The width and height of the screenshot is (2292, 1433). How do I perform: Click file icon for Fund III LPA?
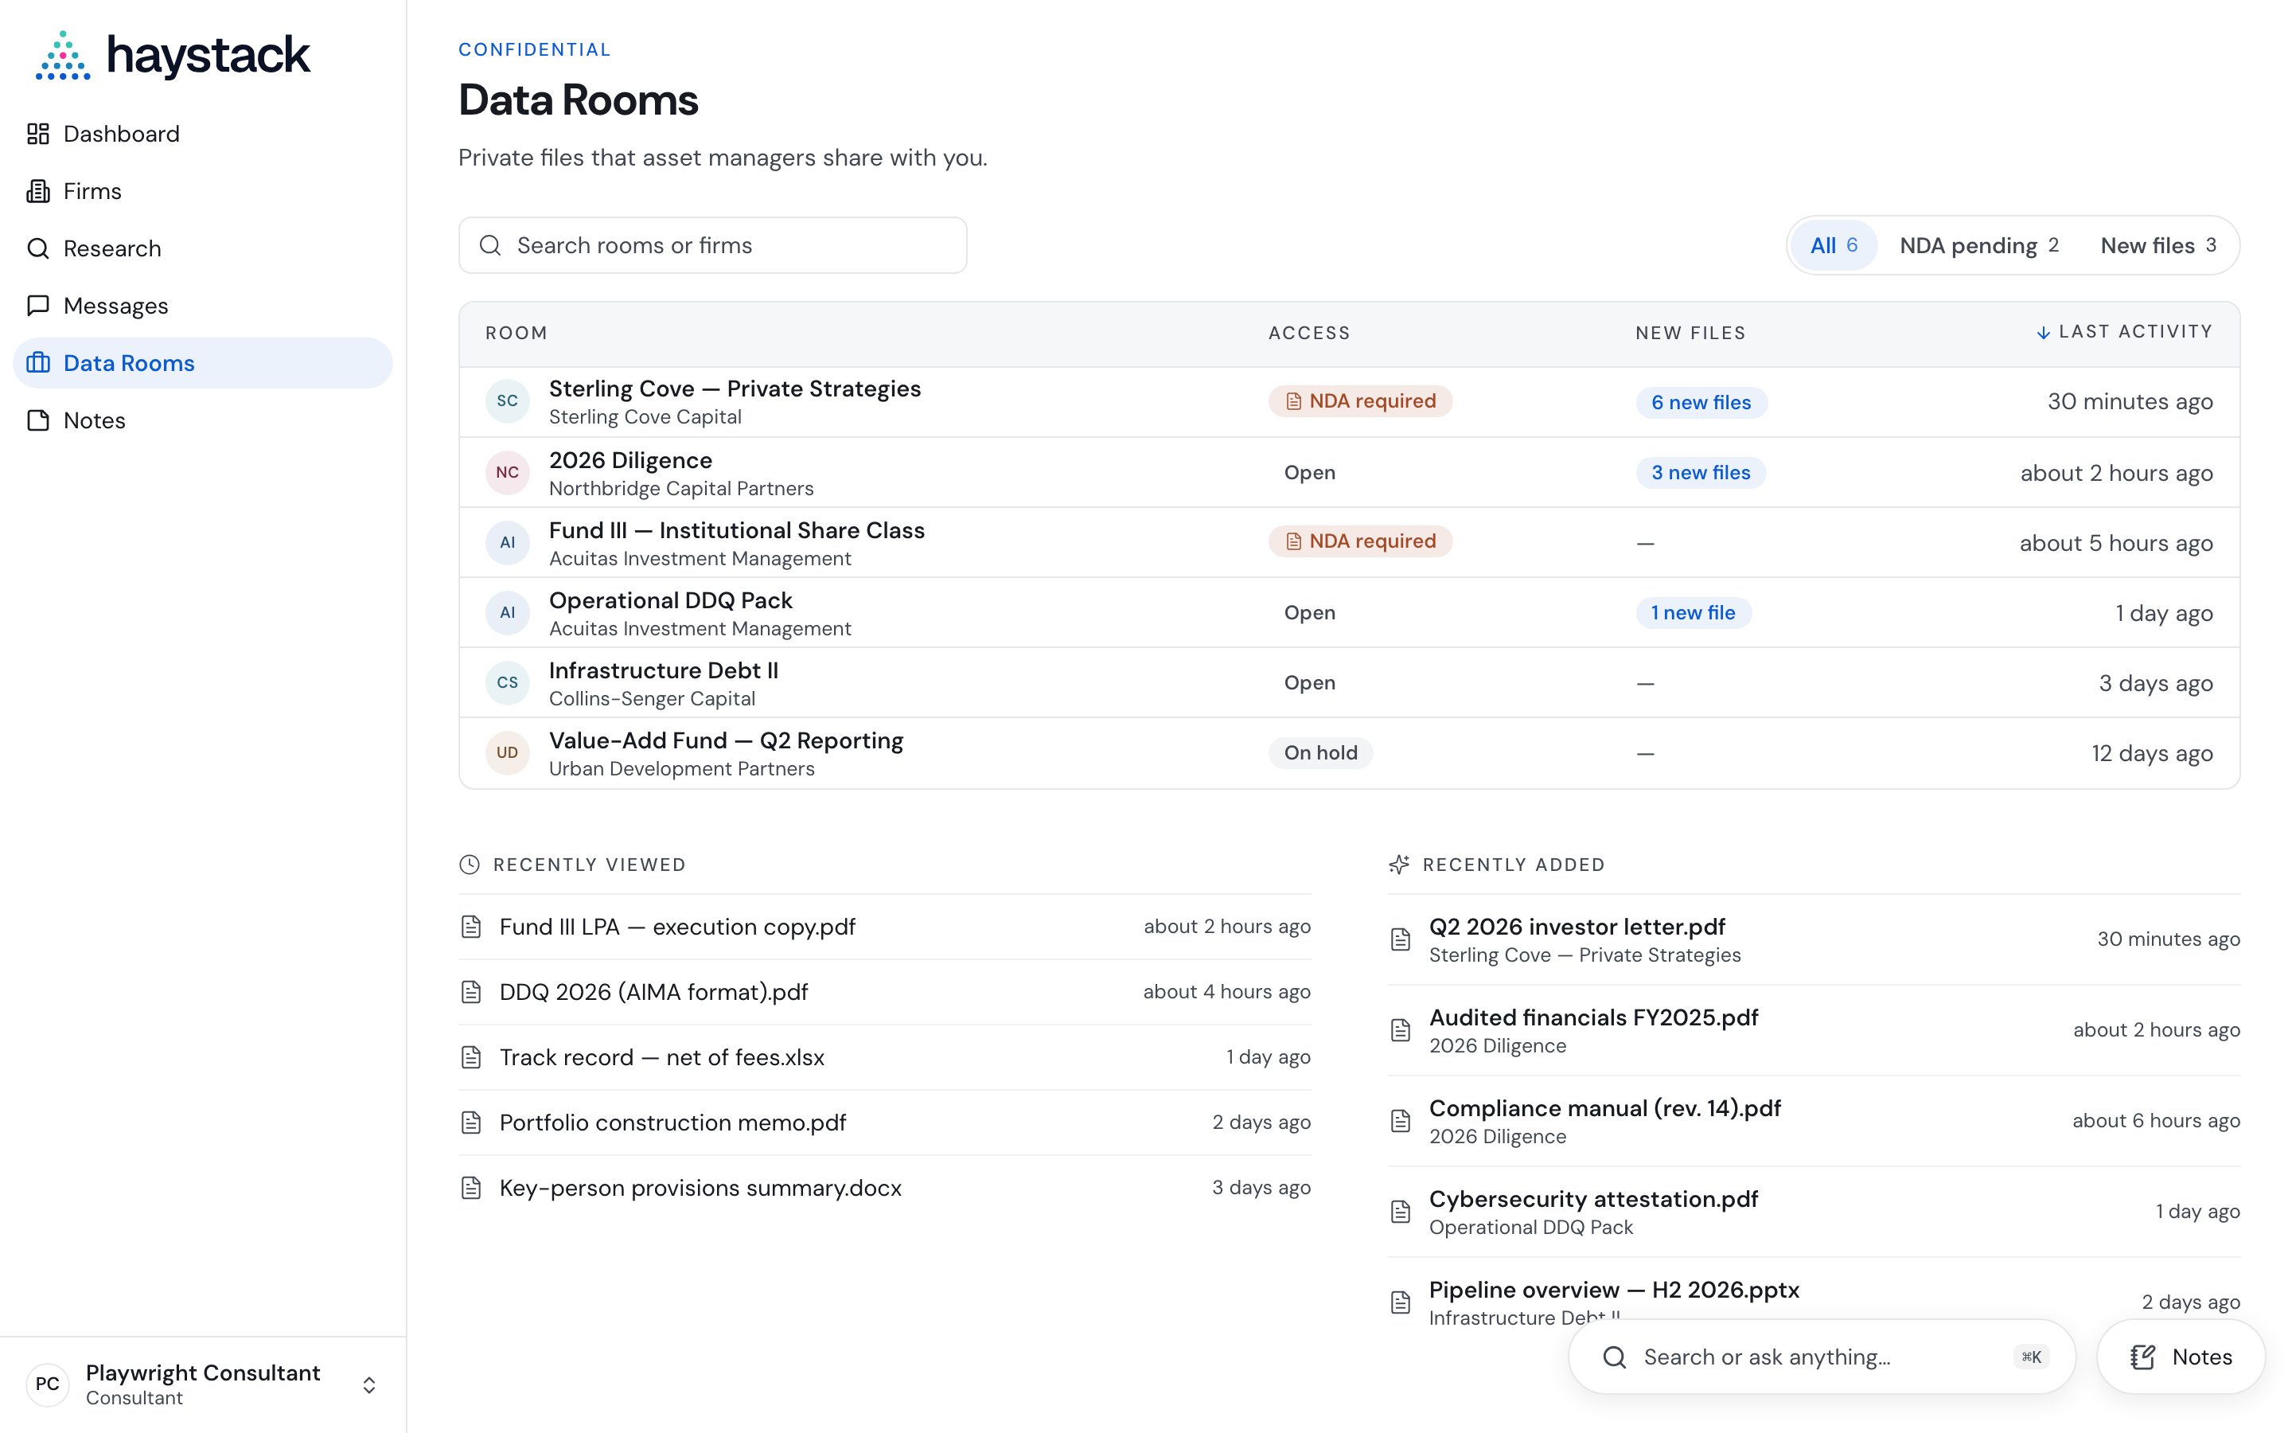point(470,927)
